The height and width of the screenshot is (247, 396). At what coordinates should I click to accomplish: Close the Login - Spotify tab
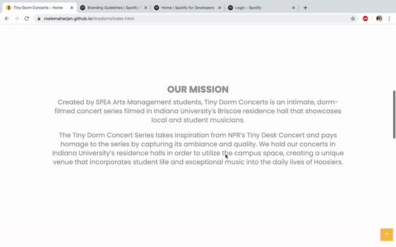click(x=294, y=8)
